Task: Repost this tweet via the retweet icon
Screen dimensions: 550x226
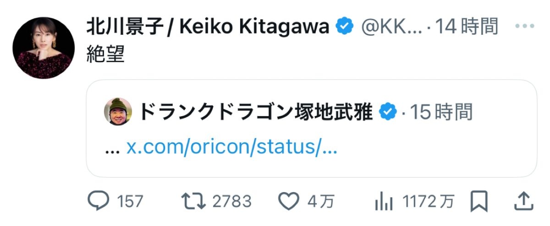Action: pyautogui.click(x=192, y=201)
